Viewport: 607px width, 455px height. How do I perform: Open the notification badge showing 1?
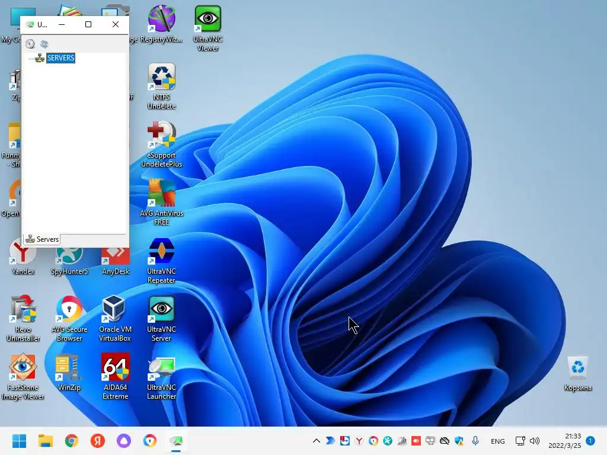(x=590, y=441)
